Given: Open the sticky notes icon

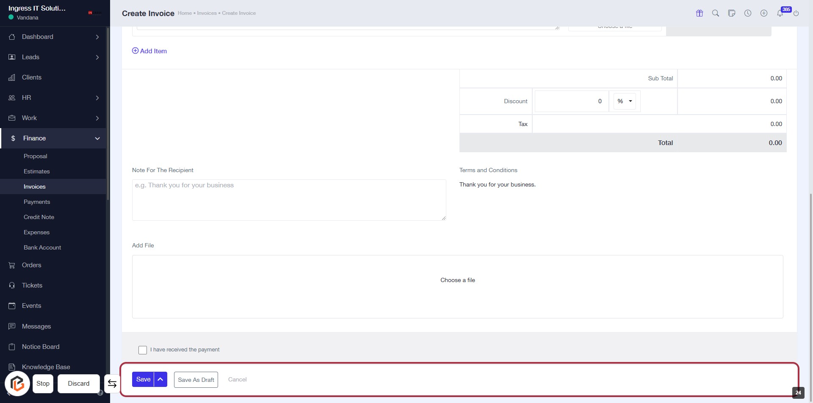Looking at the screenshot, I should tap(732, 13).
